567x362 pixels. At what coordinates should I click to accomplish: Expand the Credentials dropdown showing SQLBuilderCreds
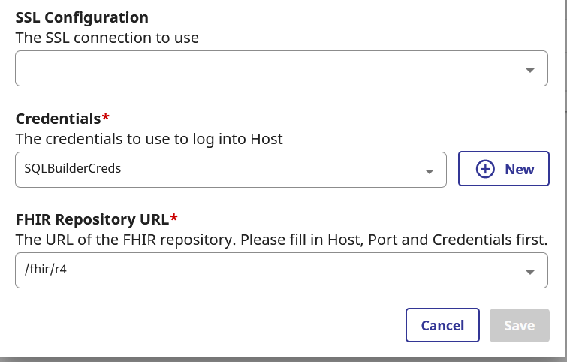(231, 170)
